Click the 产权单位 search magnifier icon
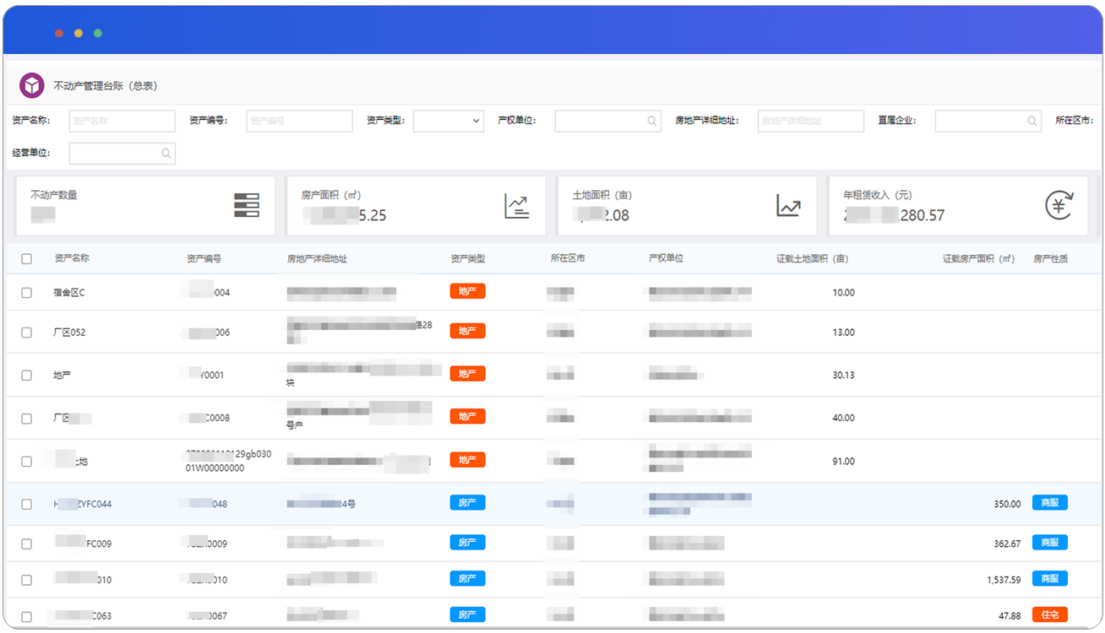1105x633 pixels. click(652, 122)
